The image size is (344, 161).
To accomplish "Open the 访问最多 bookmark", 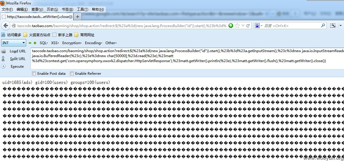I will 11,35.
